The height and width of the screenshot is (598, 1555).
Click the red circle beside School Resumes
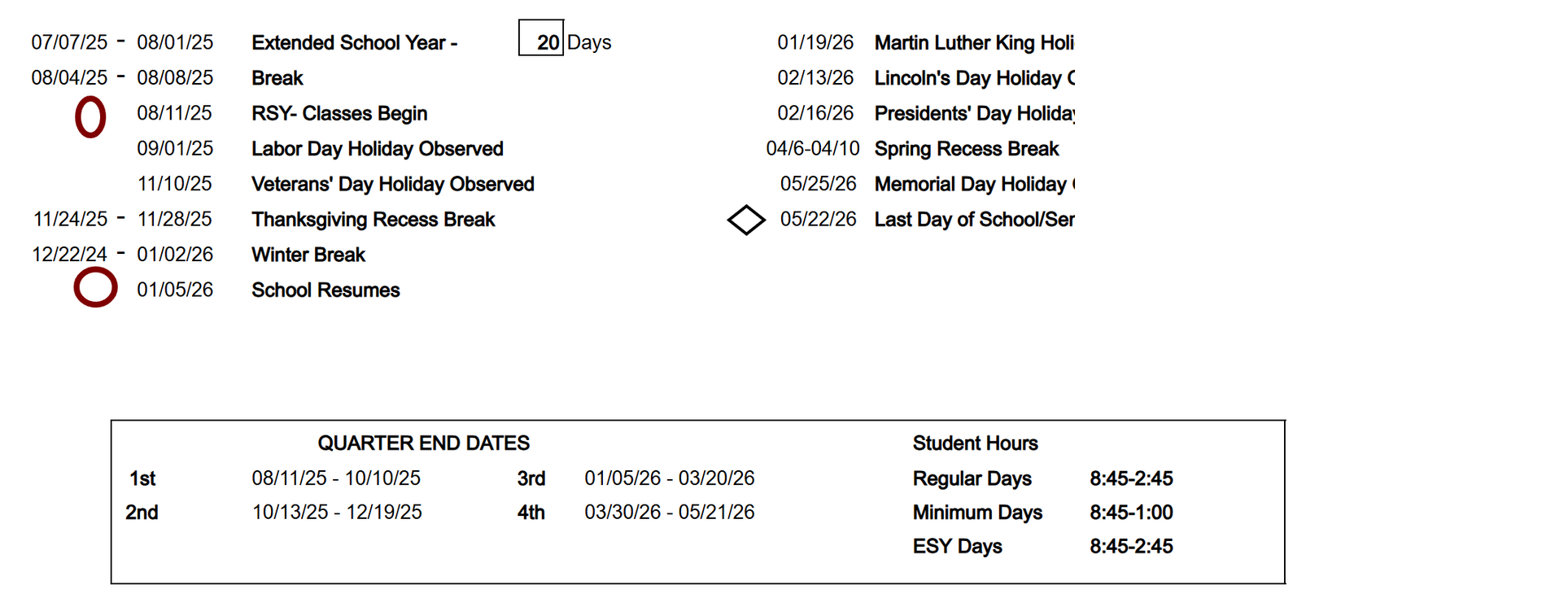pyautogui.click(x=95, y=287)
